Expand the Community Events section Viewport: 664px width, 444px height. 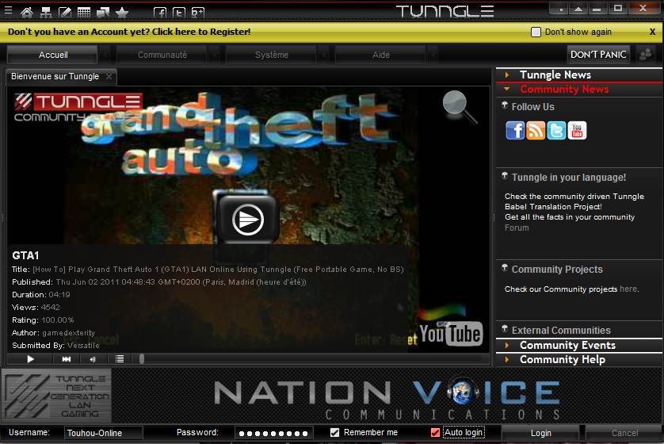point(578,345)
